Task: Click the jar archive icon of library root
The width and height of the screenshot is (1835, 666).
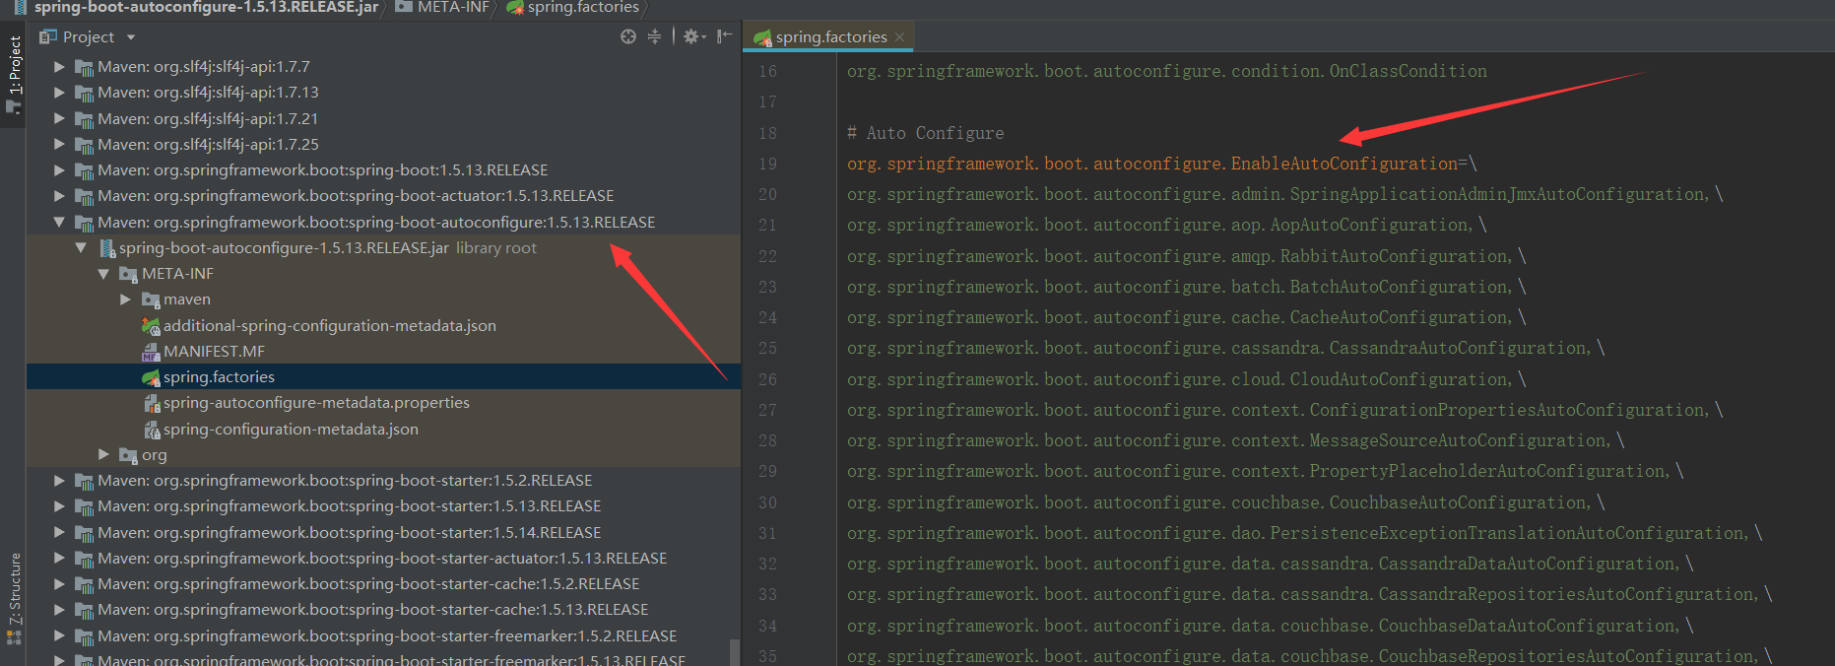Action: pyautogui.click(x=107, y=248)
